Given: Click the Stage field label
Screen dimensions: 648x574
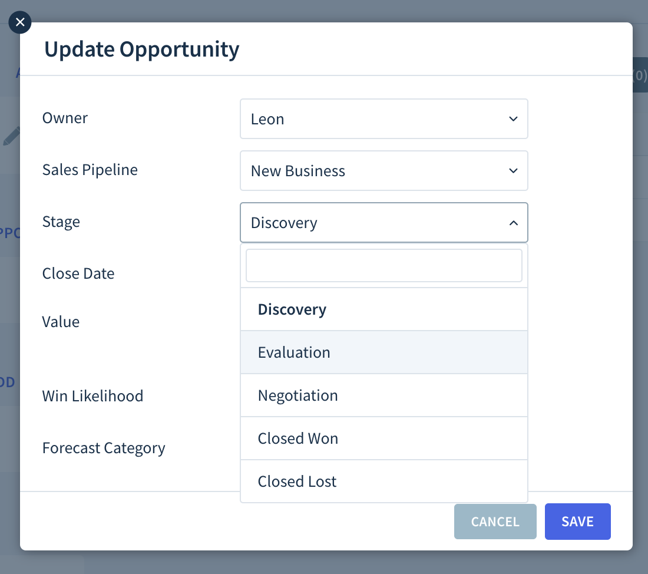Looking at the screenshot, I should pyautogui.click(x=61, y=222).
